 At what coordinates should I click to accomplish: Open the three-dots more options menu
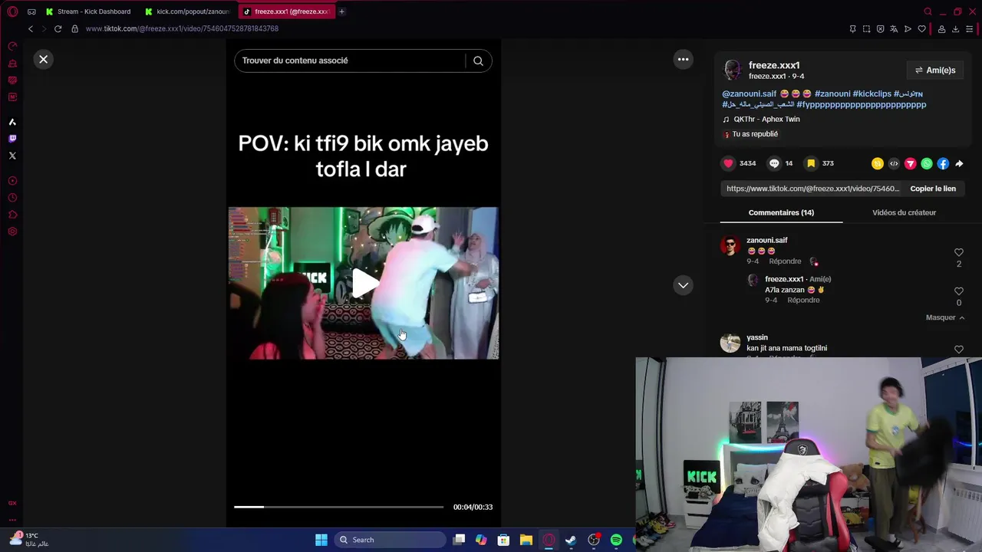tap(683, 59)
